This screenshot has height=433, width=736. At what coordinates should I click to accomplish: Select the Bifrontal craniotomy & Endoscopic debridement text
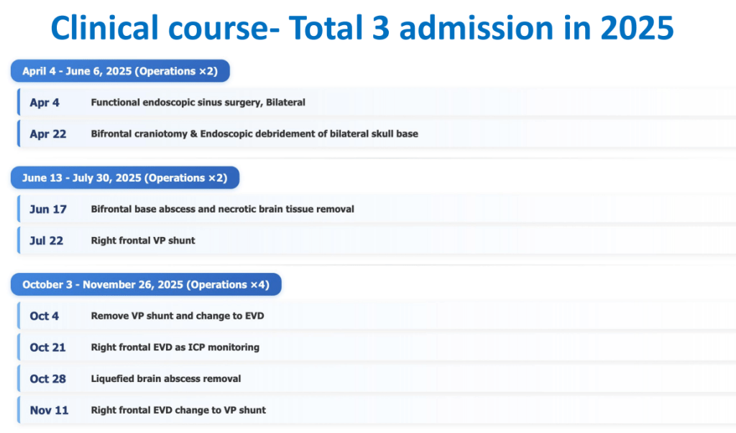pos(254,134)
